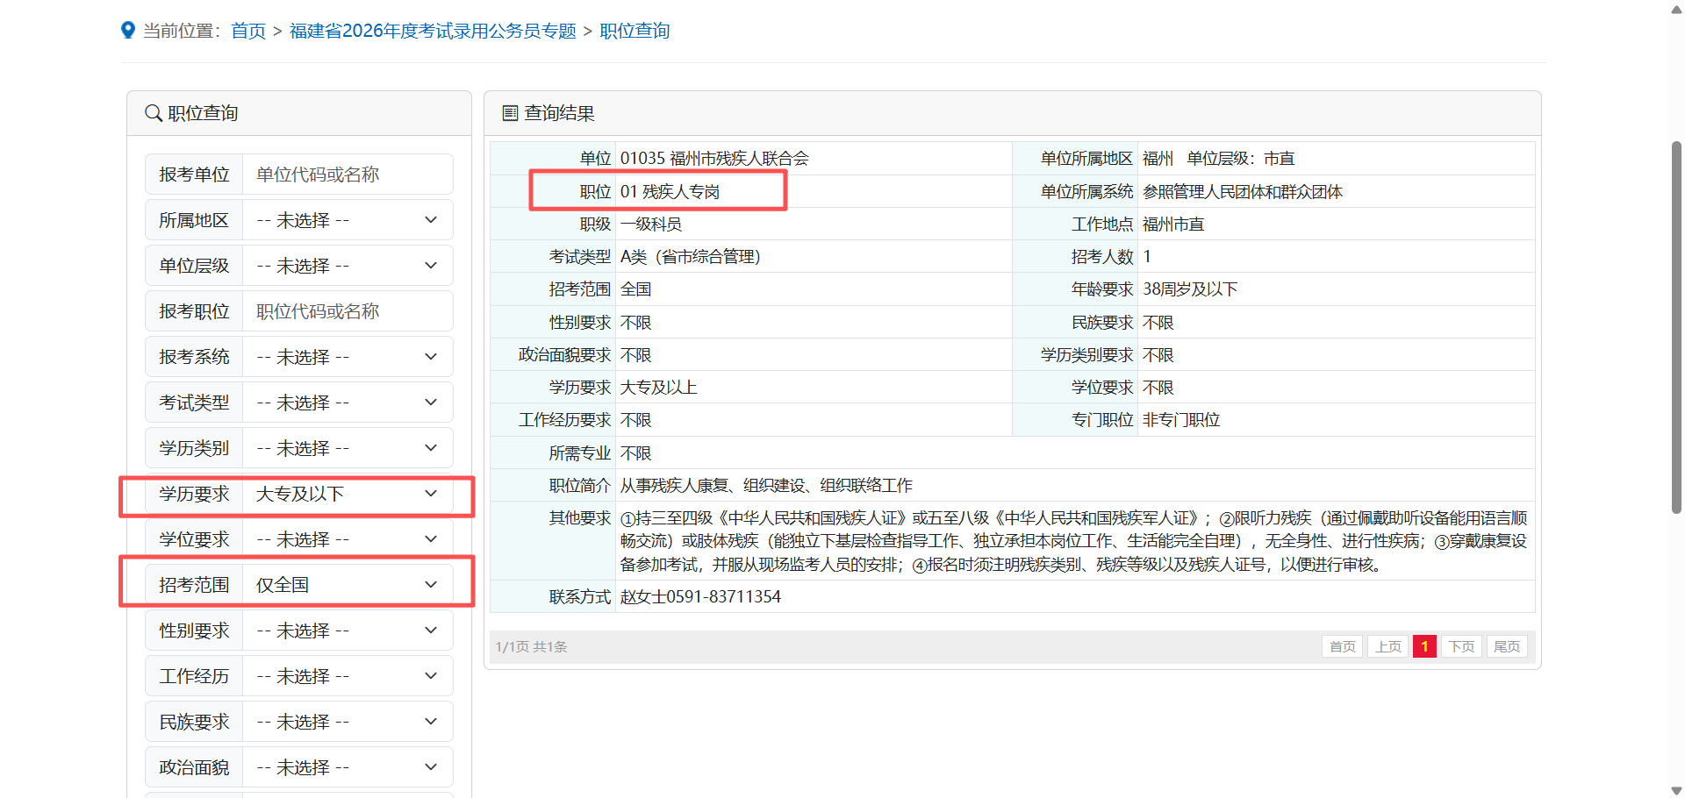
Task: Click the magnifier icon beside 职位查询
Action: pyautogui.click(x=153, y=113)
